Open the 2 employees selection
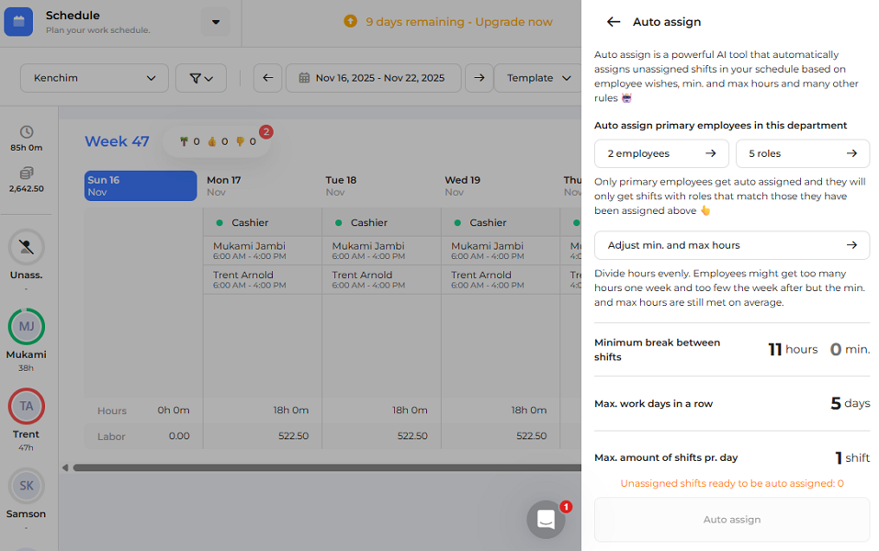The width and height of the screenshot is (879, 551). point(660,153)
